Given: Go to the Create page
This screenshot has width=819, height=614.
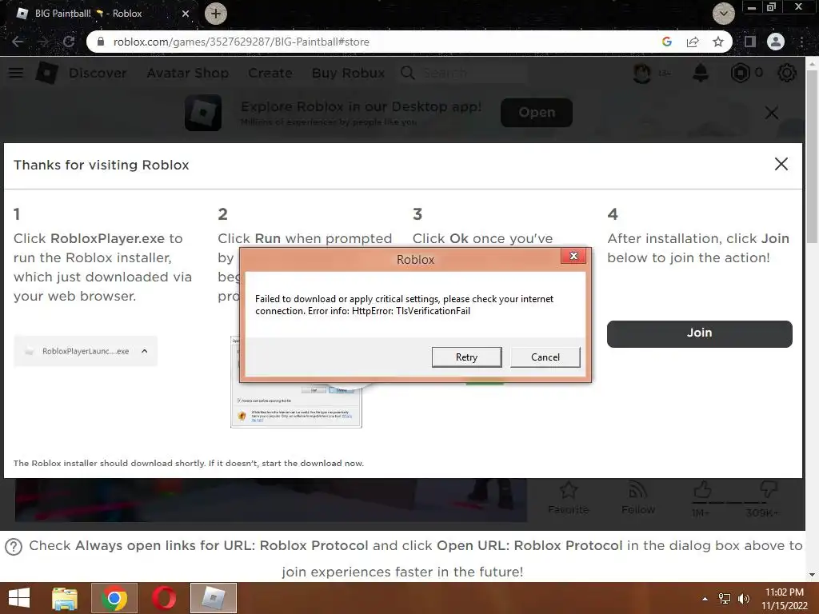Looking at the screenshot, I should click(x=270, y=73).
